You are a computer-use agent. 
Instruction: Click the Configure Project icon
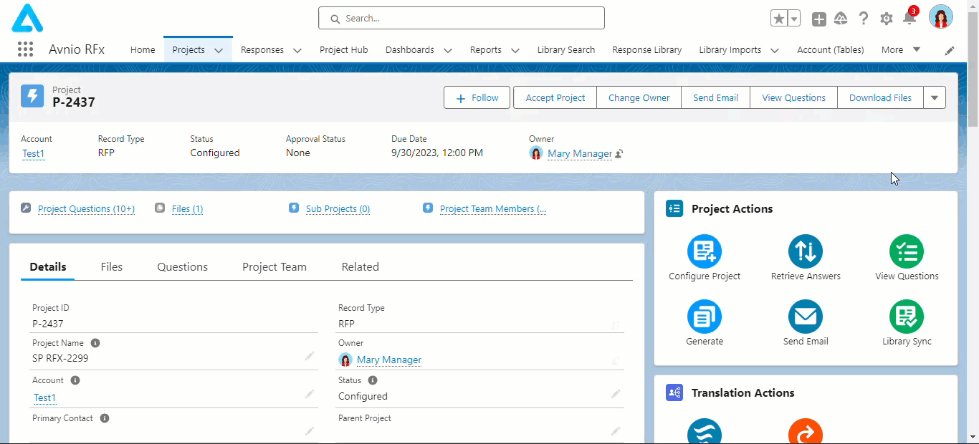click(704, 251)
